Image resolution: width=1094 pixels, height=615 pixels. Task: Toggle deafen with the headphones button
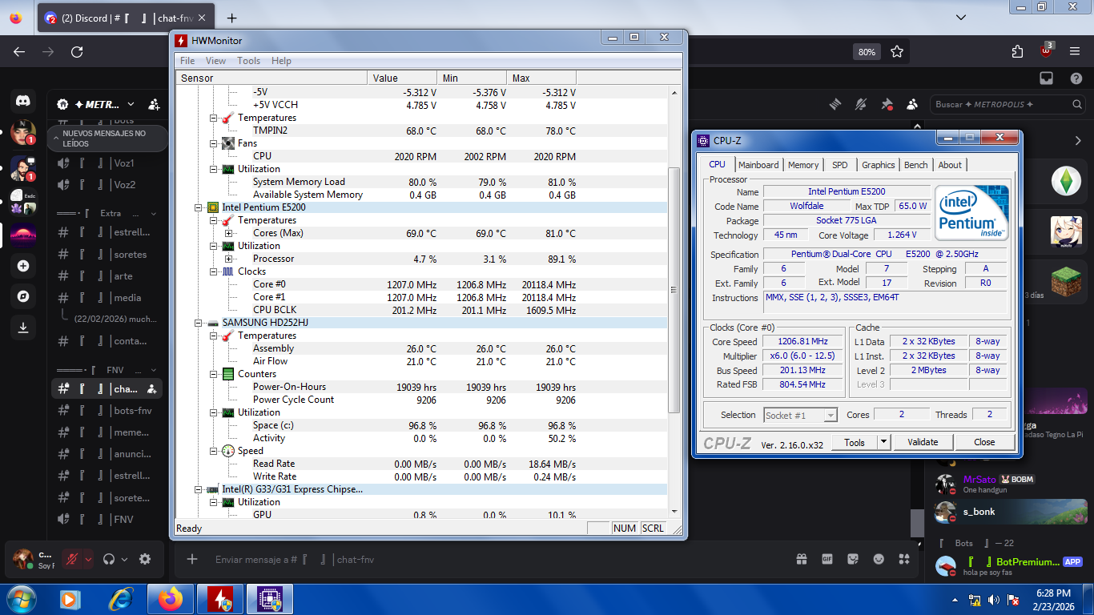coord(109,559)
